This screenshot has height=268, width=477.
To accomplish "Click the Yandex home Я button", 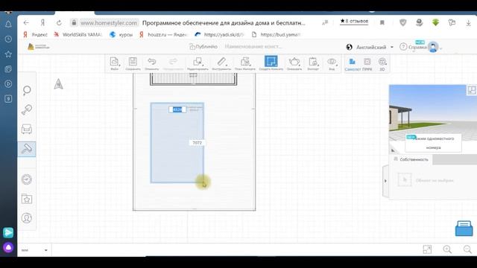I will click(42, 23).
